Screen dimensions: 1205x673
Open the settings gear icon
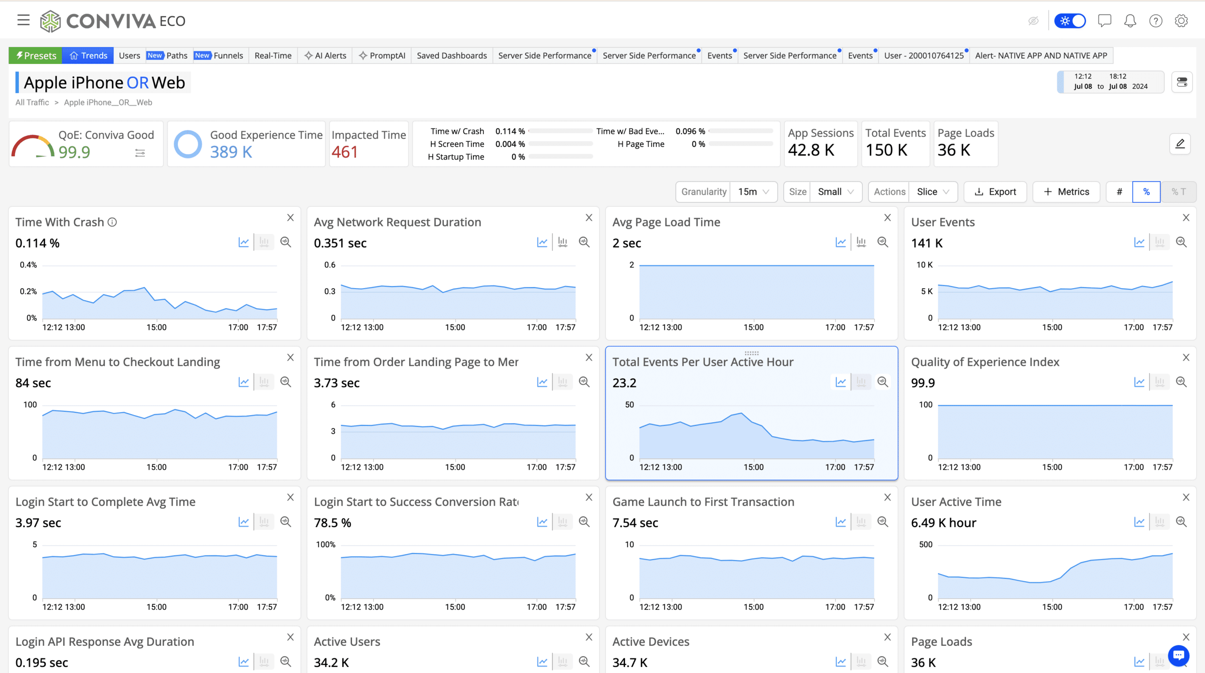tap(1181, 21)
